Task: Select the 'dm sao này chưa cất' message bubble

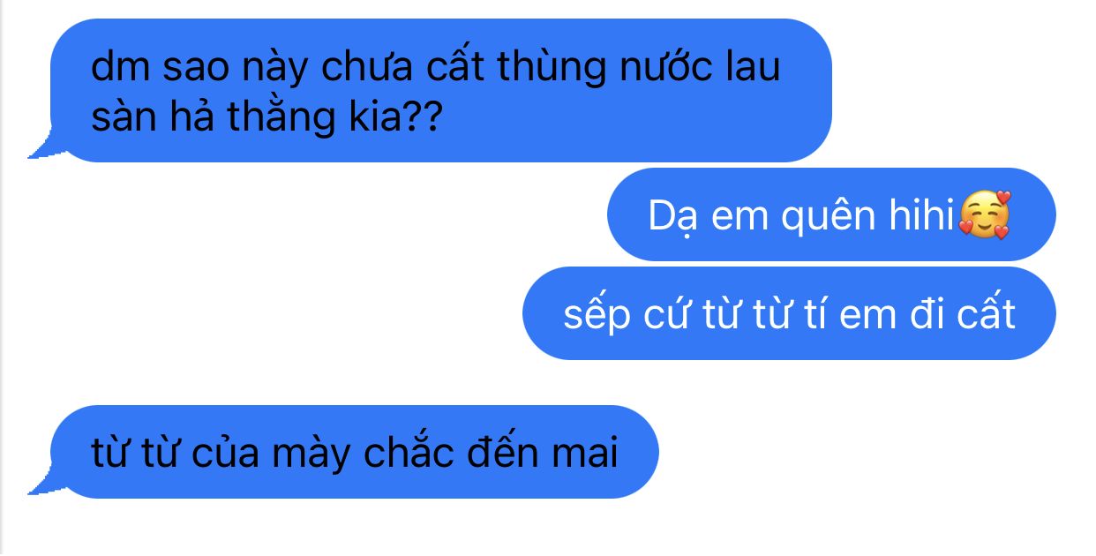Action: [x=440, y=90]
